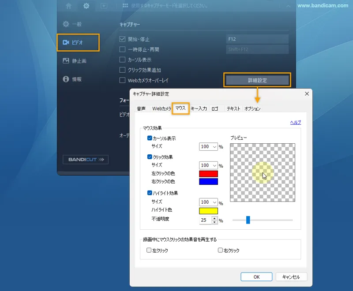Click the 不透明度 value field
353x291 pixels.
pyautogui.click(x=205, y=220)
